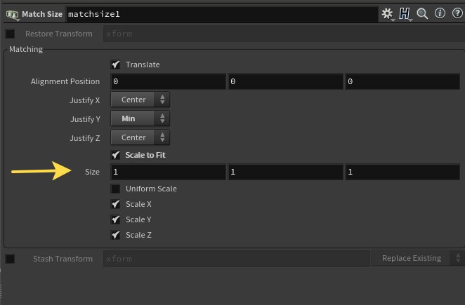Click the second Size value field
The height and width of the screenshot is (305, 465).
285,172
